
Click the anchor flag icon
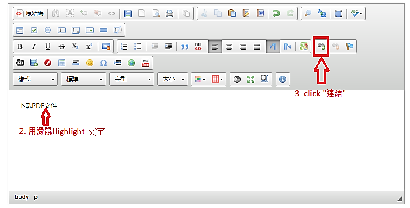[x=349, y=46]
